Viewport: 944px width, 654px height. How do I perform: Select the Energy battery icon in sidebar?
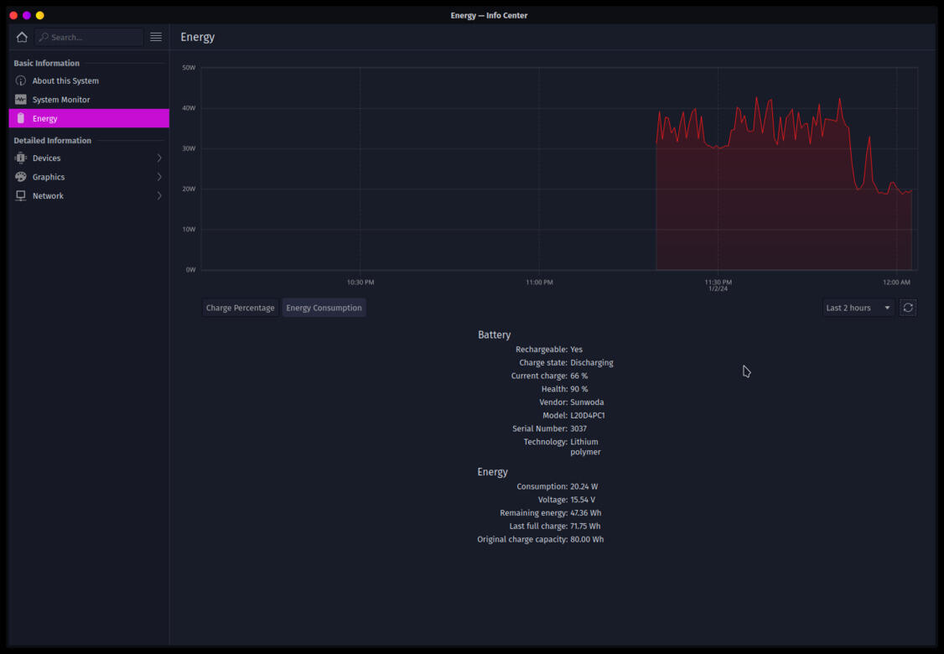click(x=20, y=118)
